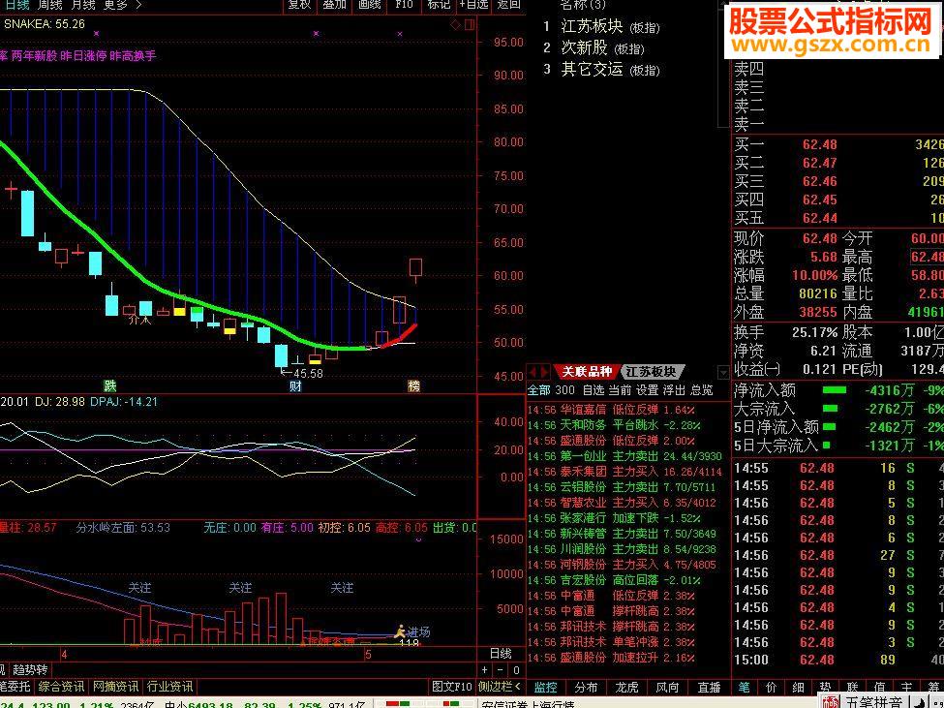The width and height of the screenshot is (944, 708).
Task: Open the 直播 tab
Action: point(709,687)
